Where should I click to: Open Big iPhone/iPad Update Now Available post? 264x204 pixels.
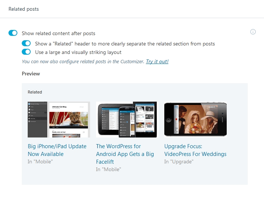57,150
